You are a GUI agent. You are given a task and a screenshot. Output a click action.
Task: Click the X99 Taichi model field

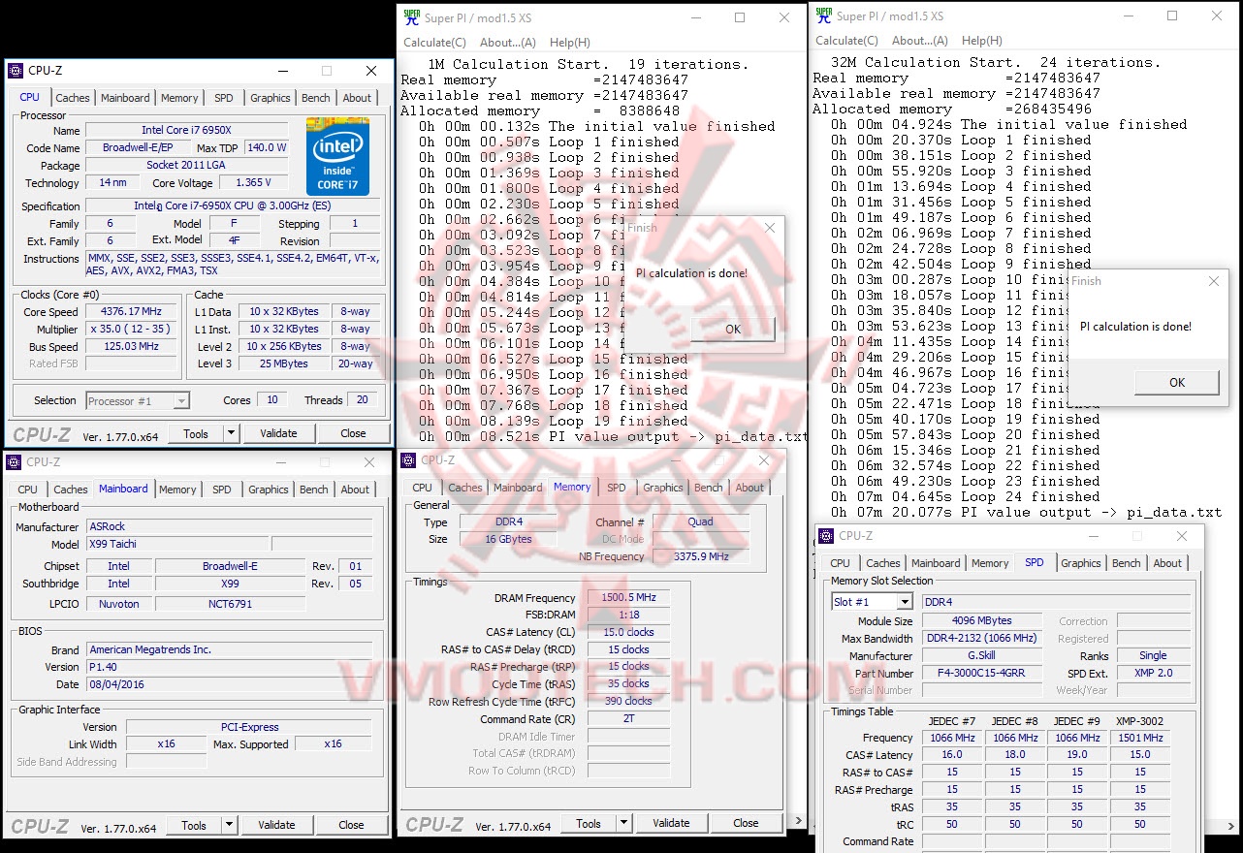pos(177,545)
